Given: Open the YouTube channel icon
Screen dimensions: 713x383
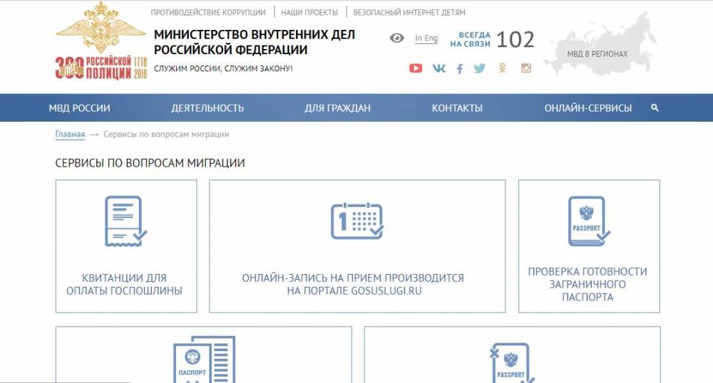Looking at the screenshot, I should tap(416, 68).
